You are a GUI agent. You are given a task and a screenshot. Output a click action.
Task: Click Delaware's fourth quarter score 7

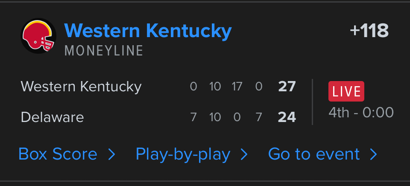[x=258, y=117]
